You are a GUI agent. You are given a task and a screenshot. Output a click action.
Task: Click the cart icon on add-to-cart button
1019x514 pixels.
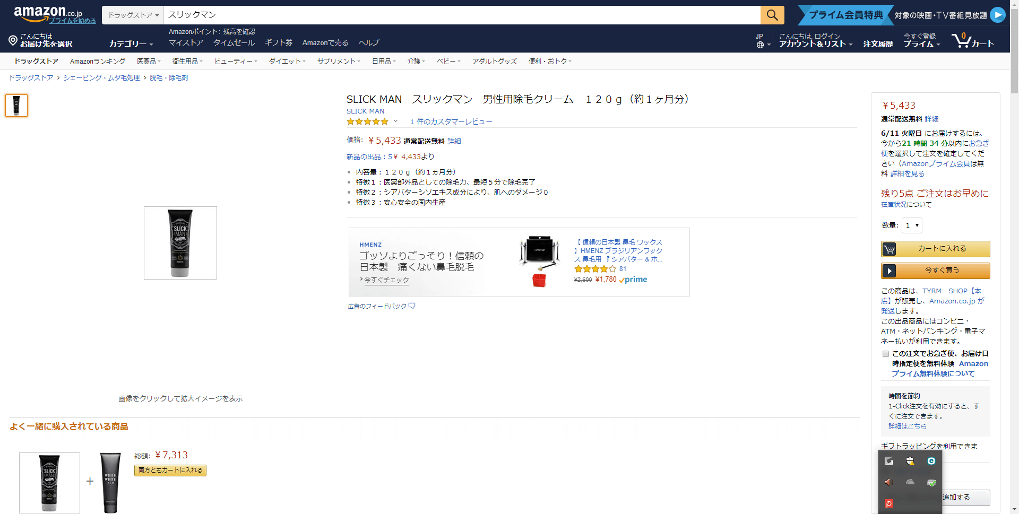tap(889, 249)
